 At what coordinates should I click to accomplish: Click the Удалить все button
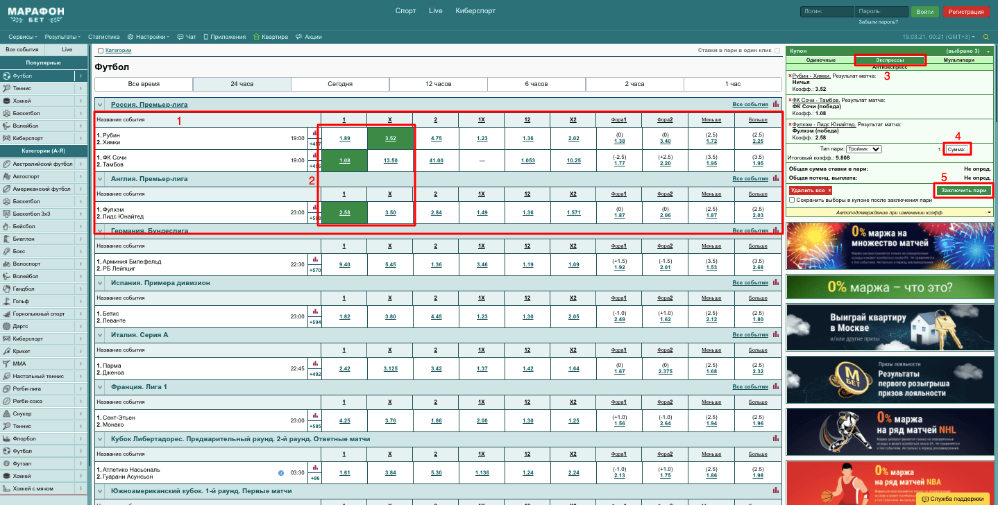point(811,189)
